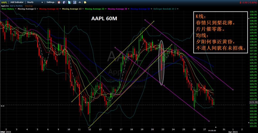The height and width of the screenshot is (133, 258).
Task: Click the white triangle marker on time axis
Action: (x=216, y=127)
